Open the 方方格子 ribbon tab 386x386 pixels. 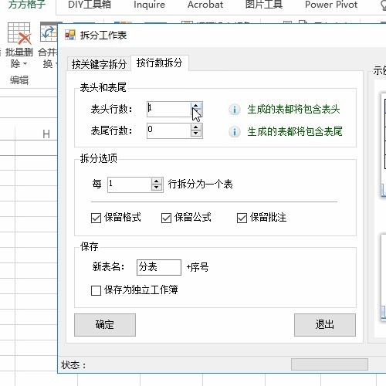(27, 5)
